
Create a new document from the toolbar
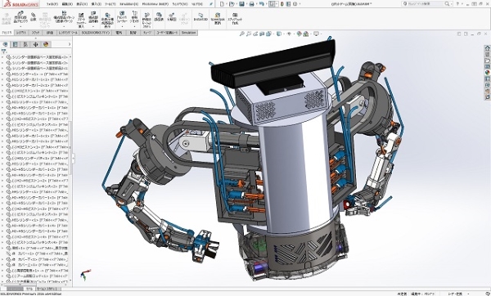(x=222, y=4)
